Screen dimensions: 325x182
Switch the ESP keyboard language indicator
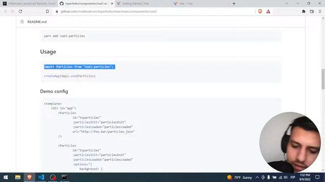292,177
